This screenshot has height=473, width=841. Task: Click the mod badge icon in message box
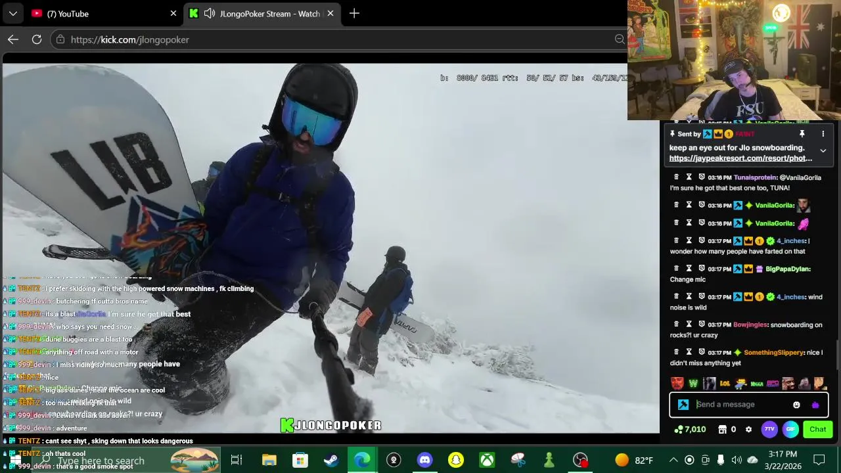point(683,405)
